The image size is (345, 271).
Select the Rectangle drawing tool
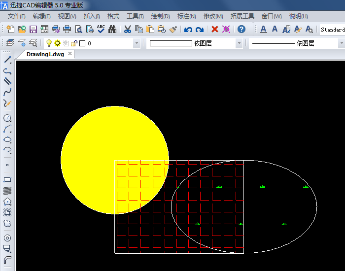[7, 180]
